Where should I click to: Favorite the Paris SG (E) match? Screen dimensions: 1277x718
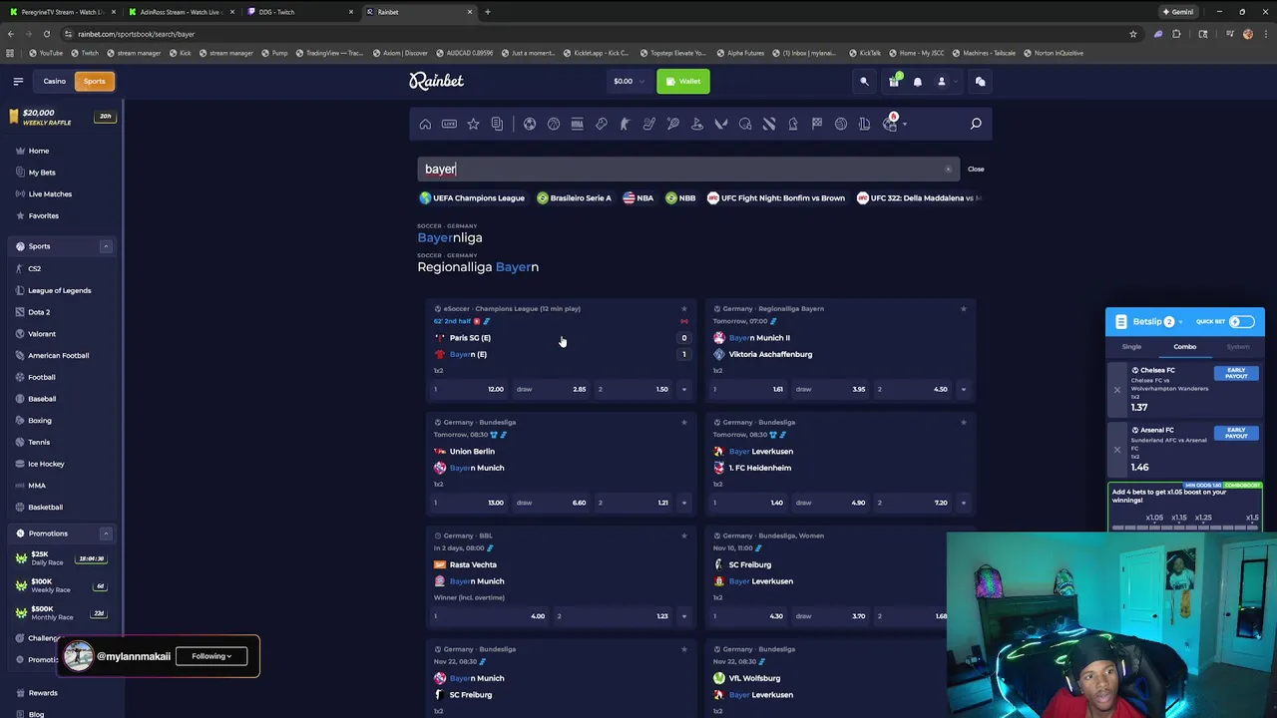tap(683, 308)
